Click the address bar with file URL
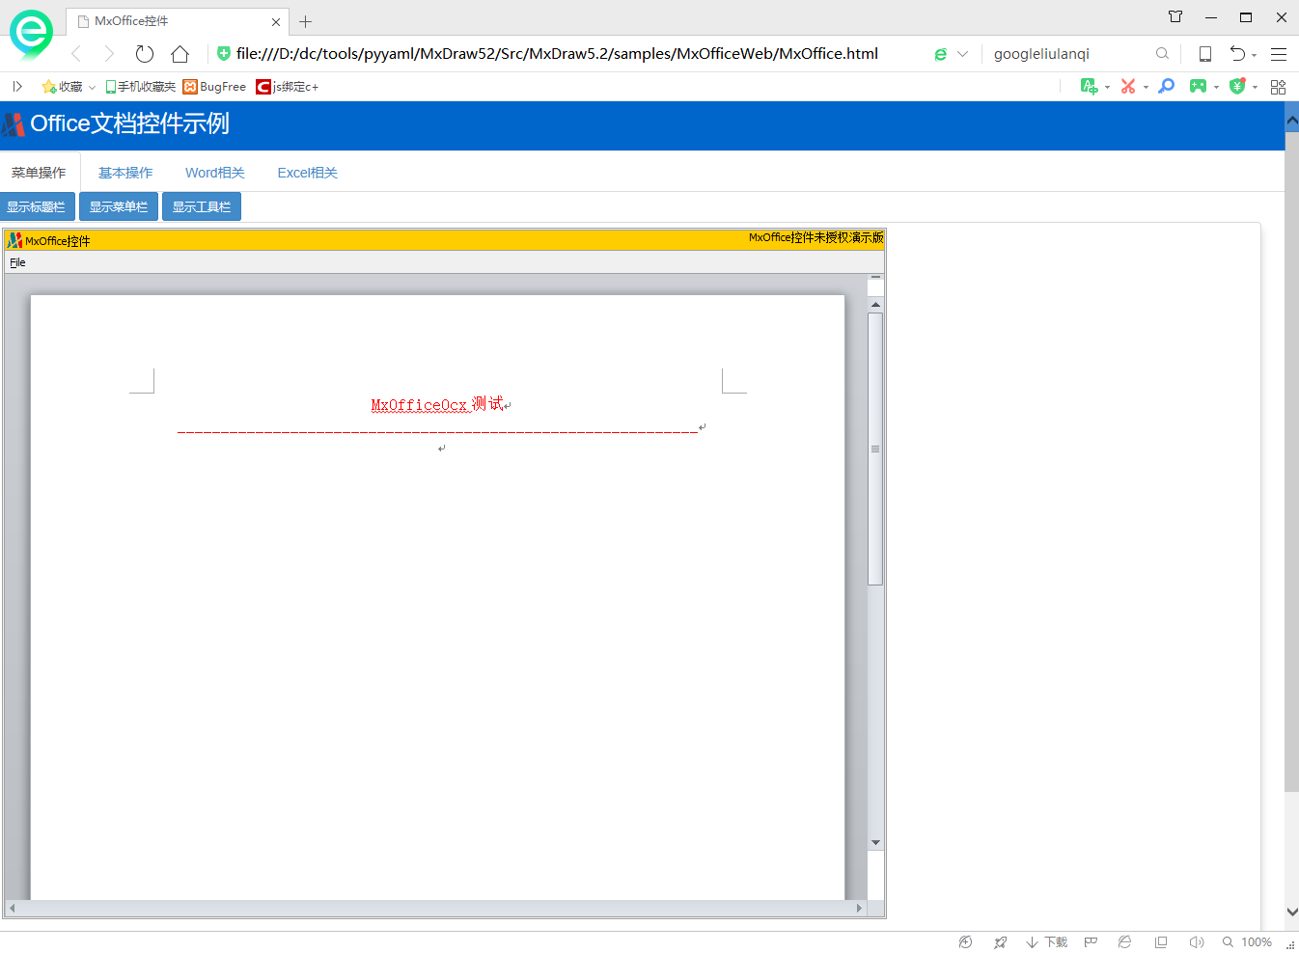The height and width of the screenshot is (953, 1299). point(557,54)
